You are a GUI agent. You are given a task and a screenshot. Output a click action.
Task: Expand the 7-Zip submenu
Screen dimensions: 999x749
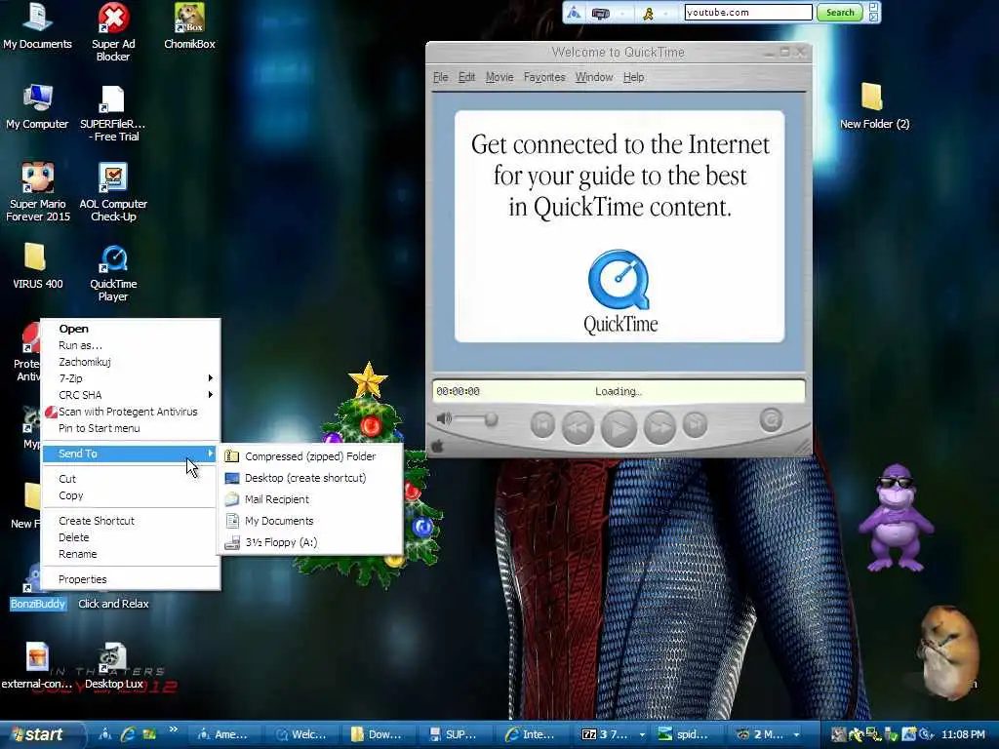pyautogui.click(x=131, y=378)
